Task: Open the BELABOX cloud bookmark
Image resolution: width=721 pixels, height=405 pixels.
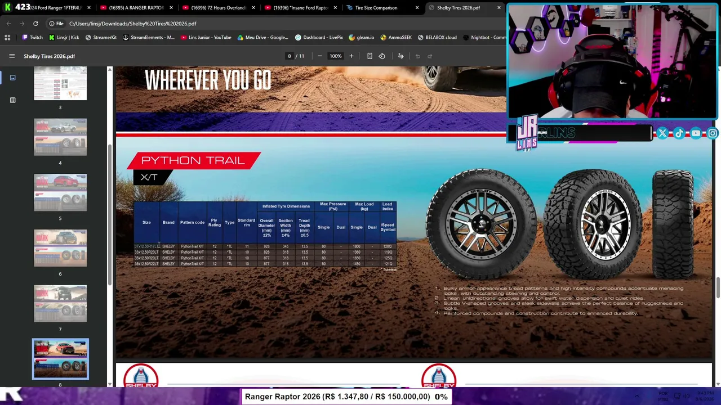Action: coord(437,38)
